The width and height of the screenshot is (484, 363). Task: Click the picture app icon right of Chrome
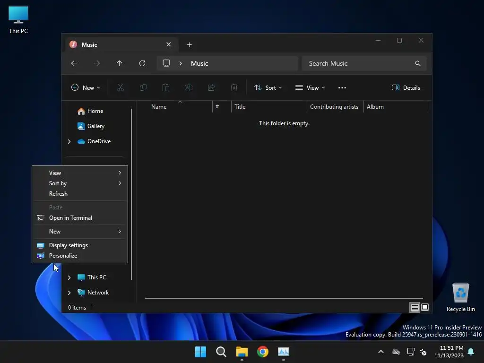pos(284,352)
